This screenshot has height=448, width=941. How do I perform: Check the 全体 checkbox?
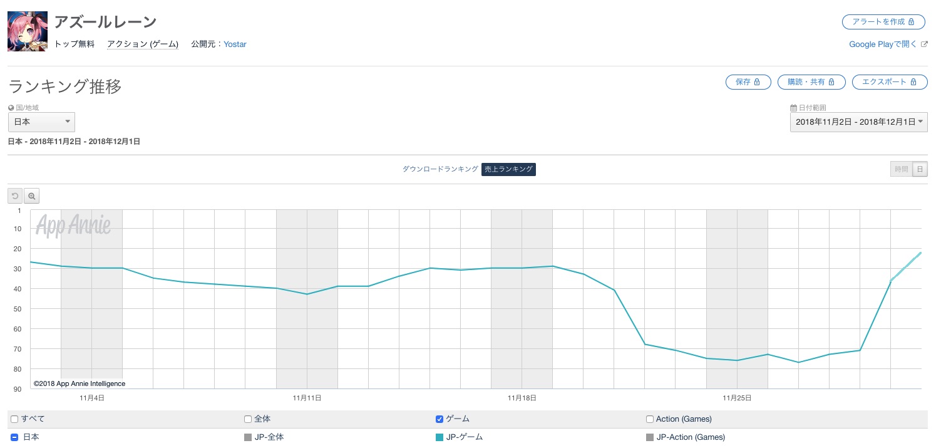coord(248,419)
